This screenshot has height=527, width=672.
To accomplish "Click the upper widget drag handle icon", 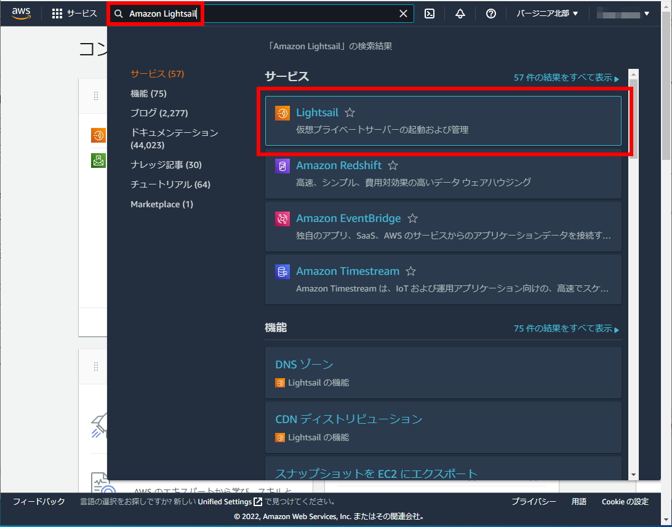I will (x=96, y=96).
